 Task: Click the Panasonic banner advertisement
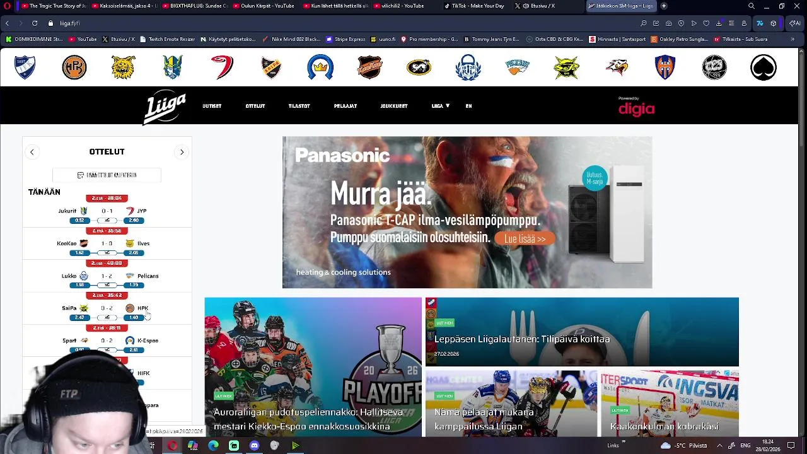(467, 212)
